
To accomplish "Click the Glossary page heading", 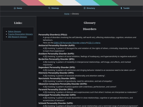I will (90, 23).
